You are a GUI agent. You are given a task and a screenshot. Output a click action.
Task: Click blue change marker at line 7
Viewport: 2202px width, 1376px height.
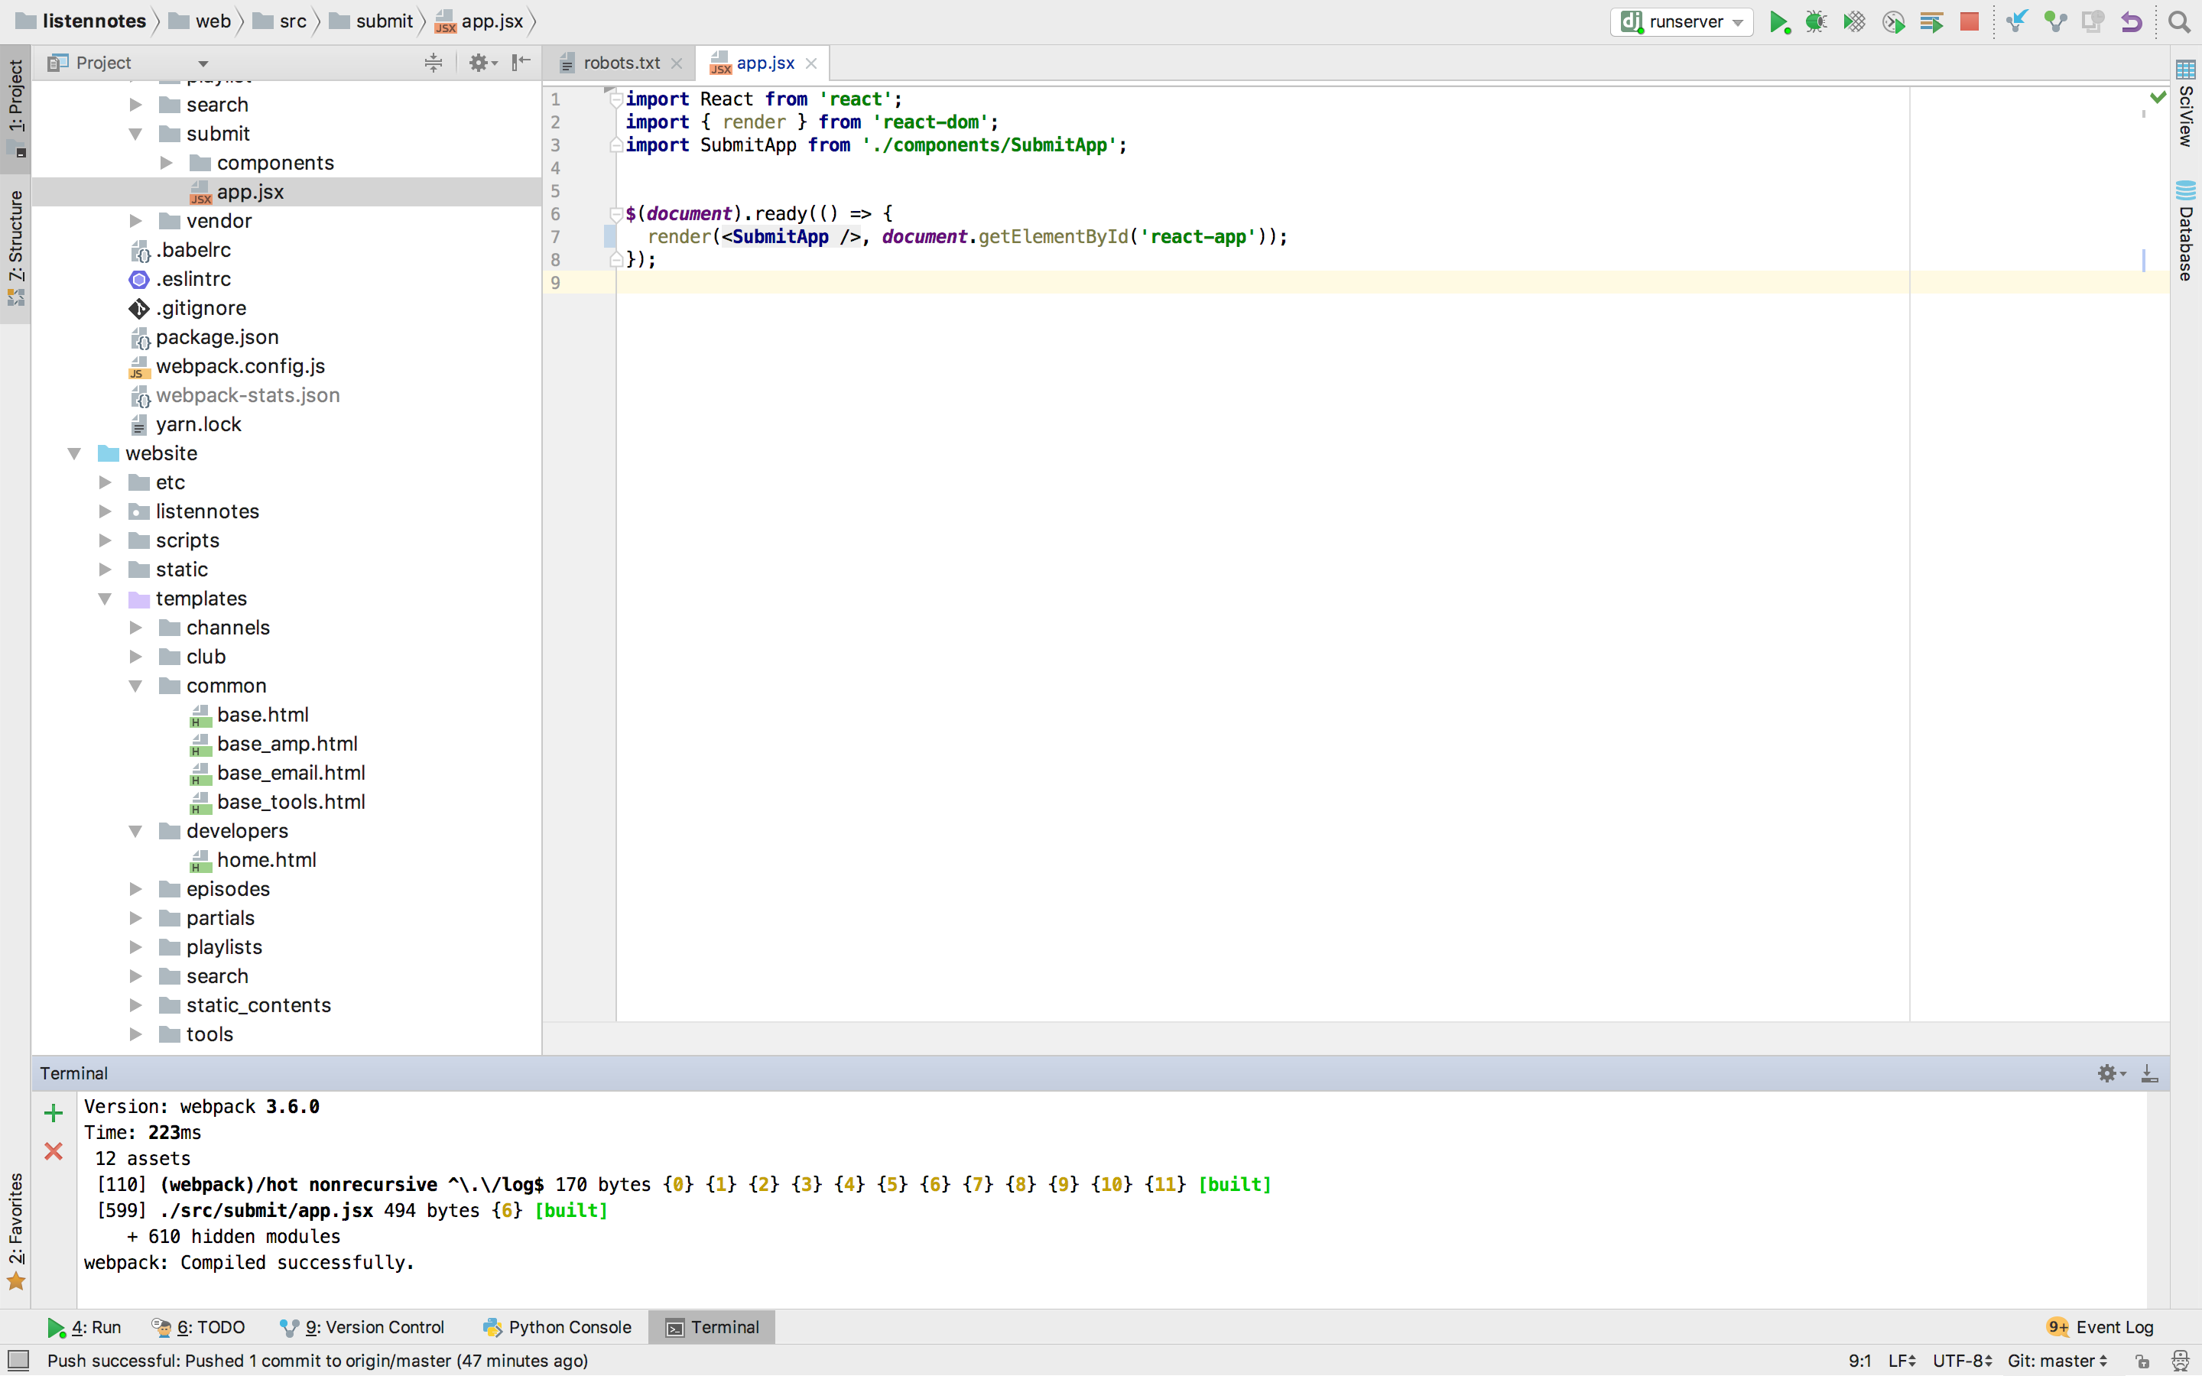[x=609, y=238]
